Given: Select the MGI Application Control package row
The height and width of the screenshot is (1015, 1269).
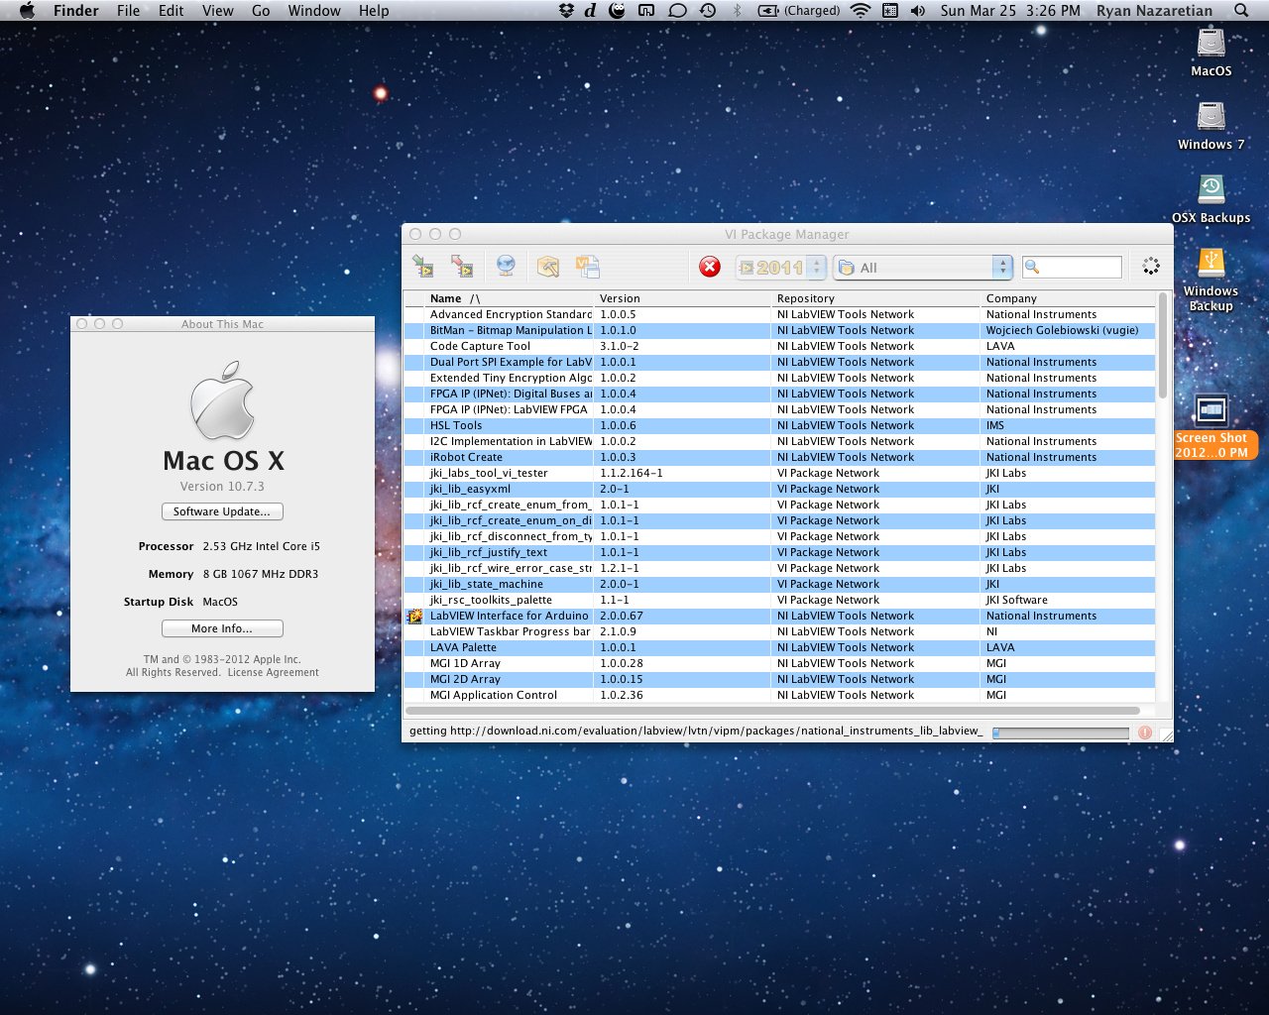Looking at the screenshot, I should tap(779, 695).
